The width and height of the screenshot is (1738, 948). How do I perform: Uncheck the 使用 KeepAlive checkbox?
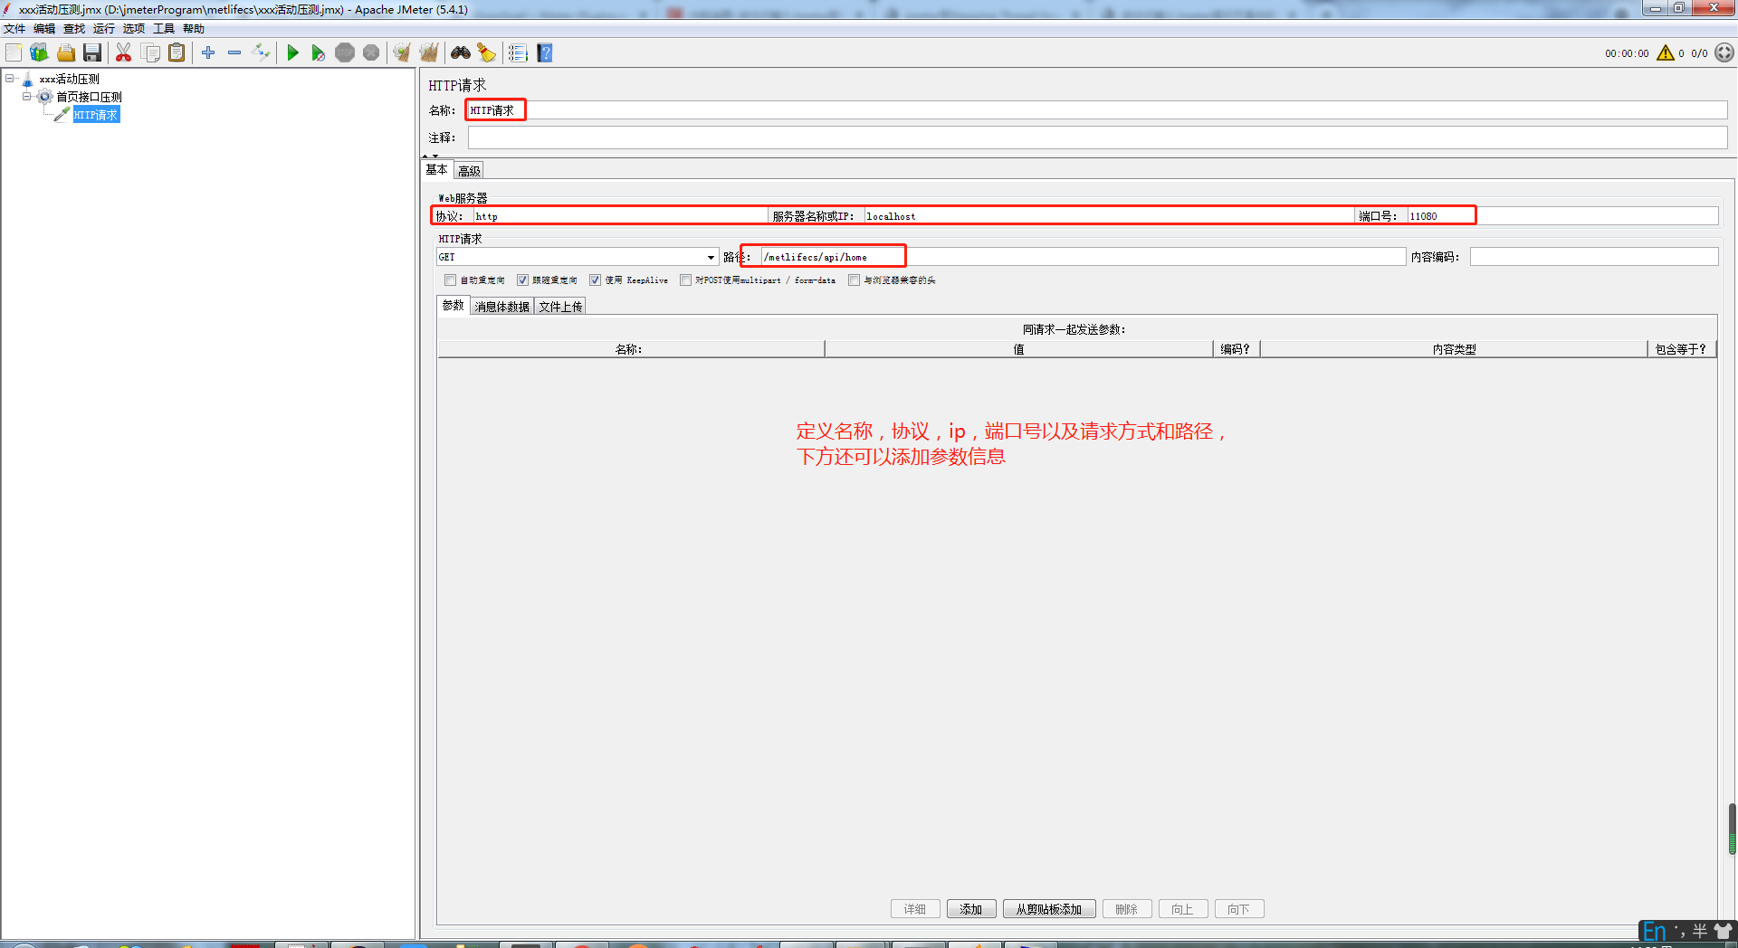tap(595, 280)
